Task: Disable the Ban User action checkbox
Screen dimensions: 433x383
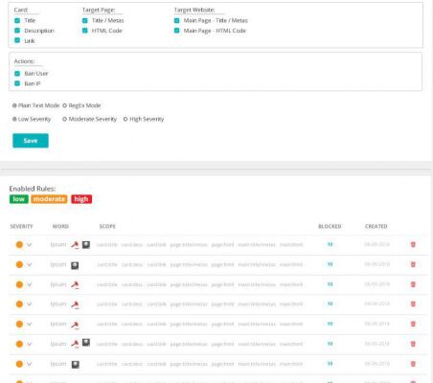Action: [17, 74]
